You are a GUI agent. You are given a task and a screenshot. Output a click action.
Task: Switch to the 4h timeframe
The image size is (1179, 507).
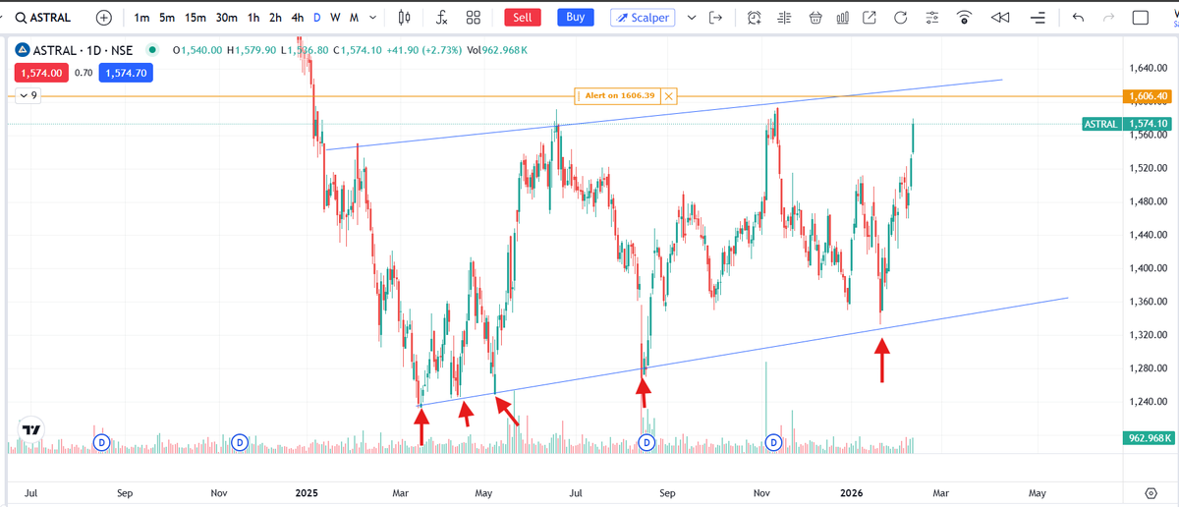point(297,18)
